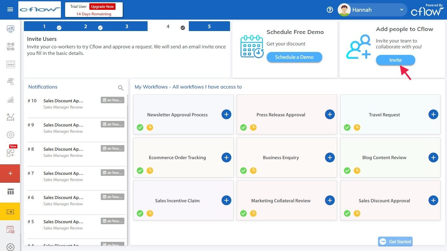Open the hamburger navigation menu

10,9
